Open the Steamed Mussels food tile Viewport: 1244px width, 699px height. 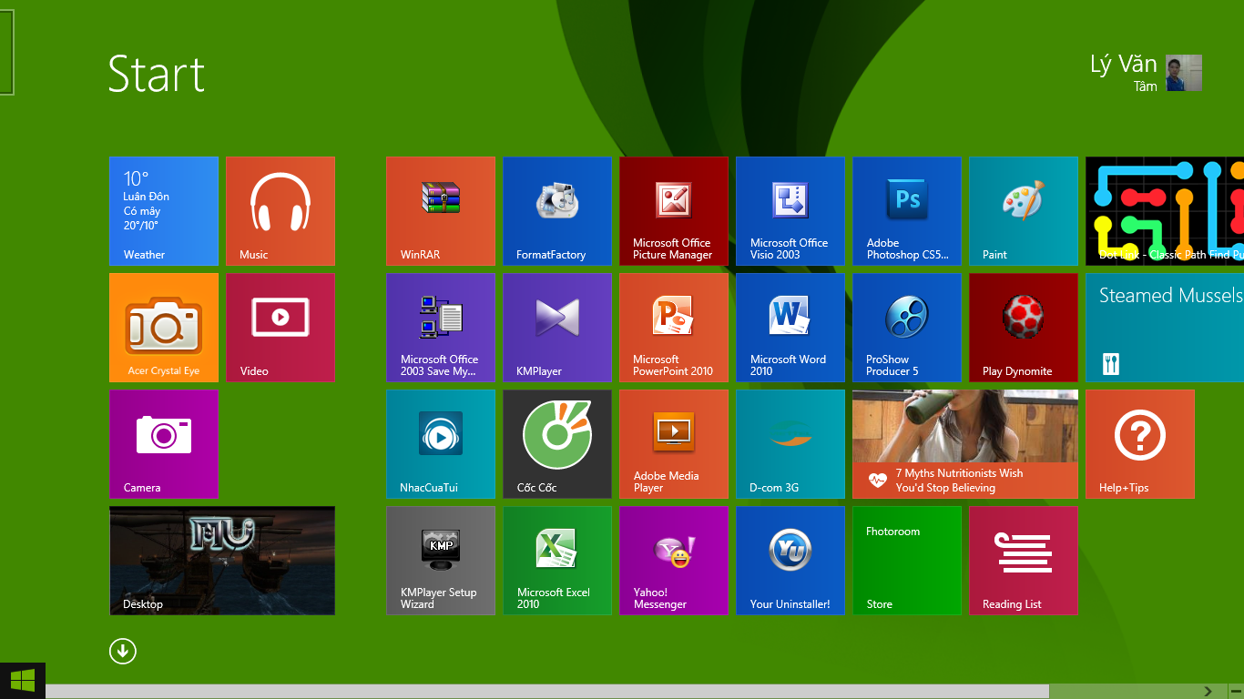1165,328
